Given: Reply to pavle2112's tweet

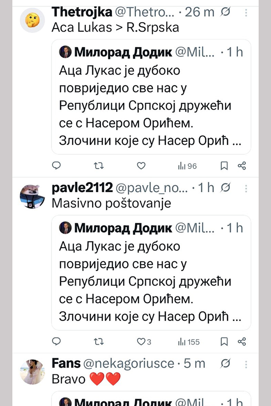Looking at the screenshot, I should coord(56,341).
